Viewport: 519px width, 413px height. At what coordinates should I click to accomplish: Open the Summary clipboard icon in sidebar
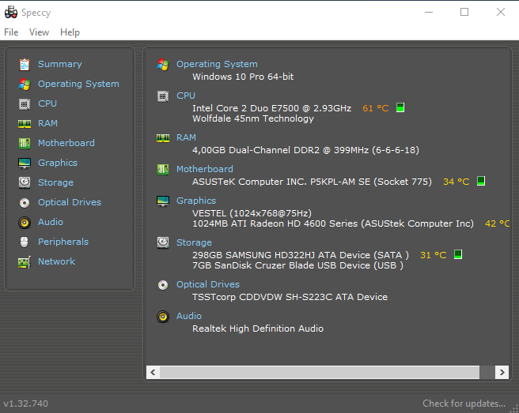coord(25,65)
